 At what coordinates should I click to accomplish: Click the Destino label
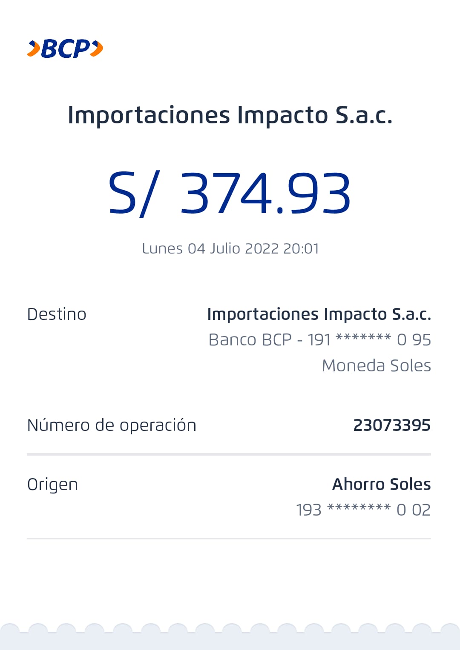[x=57, y=314]
